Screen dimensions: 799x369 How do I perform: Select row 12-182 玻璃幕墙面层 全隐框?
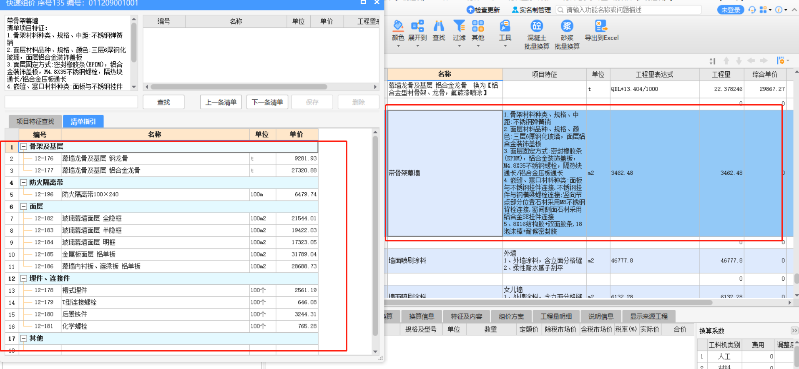161,218
